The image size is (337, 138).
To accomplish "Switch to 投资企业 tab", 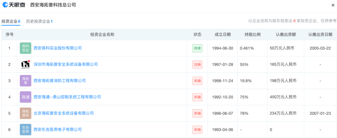I will [11, 21].
